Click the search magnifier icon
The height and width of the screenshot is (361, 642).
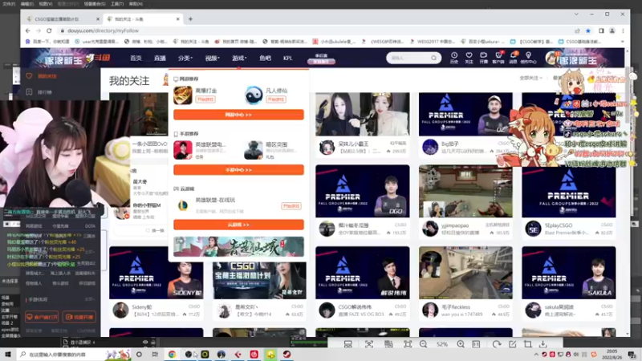(433, 58)
